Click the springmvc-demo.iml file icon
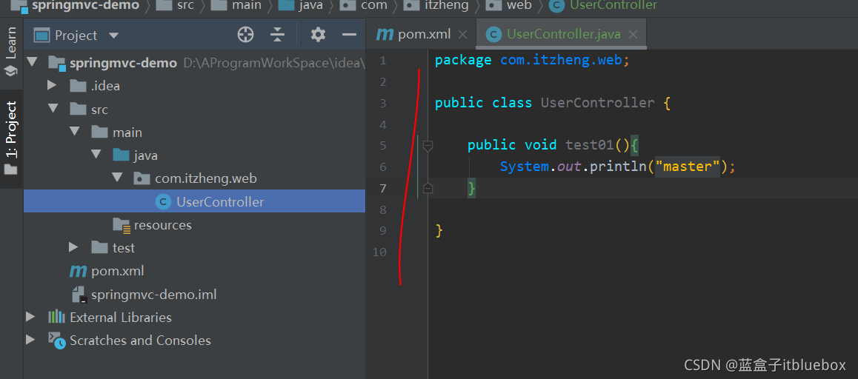 click(80, 294)
